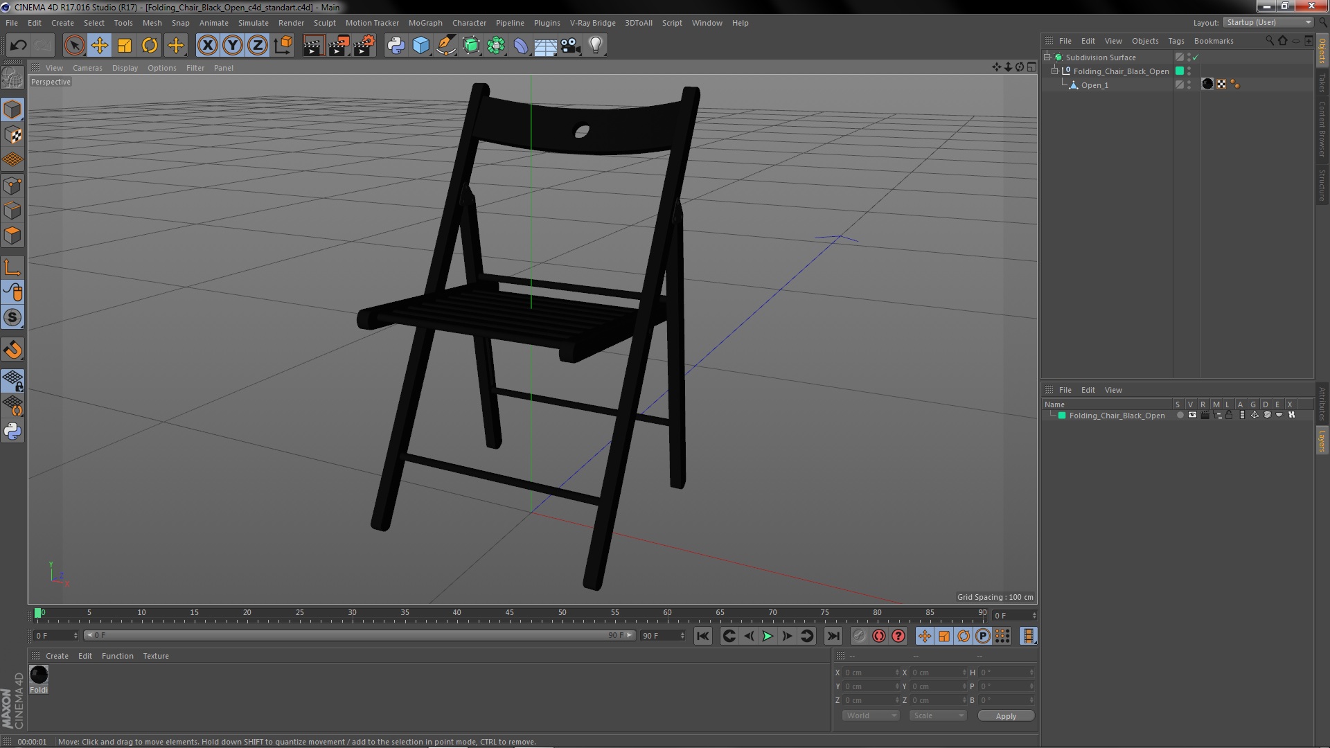1330x748 pixels.
Task: Toggle Subdivision Surface enable checkmark
Action: point(1195,57)
